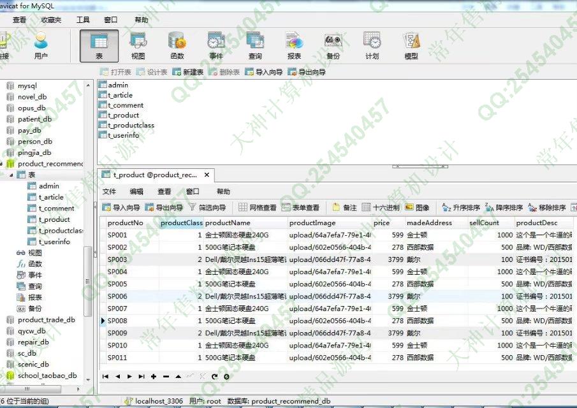This screenshot has width=577, height=408.
Task: Open 编辑 menu of the table window
Action: (x=136, y=191)
